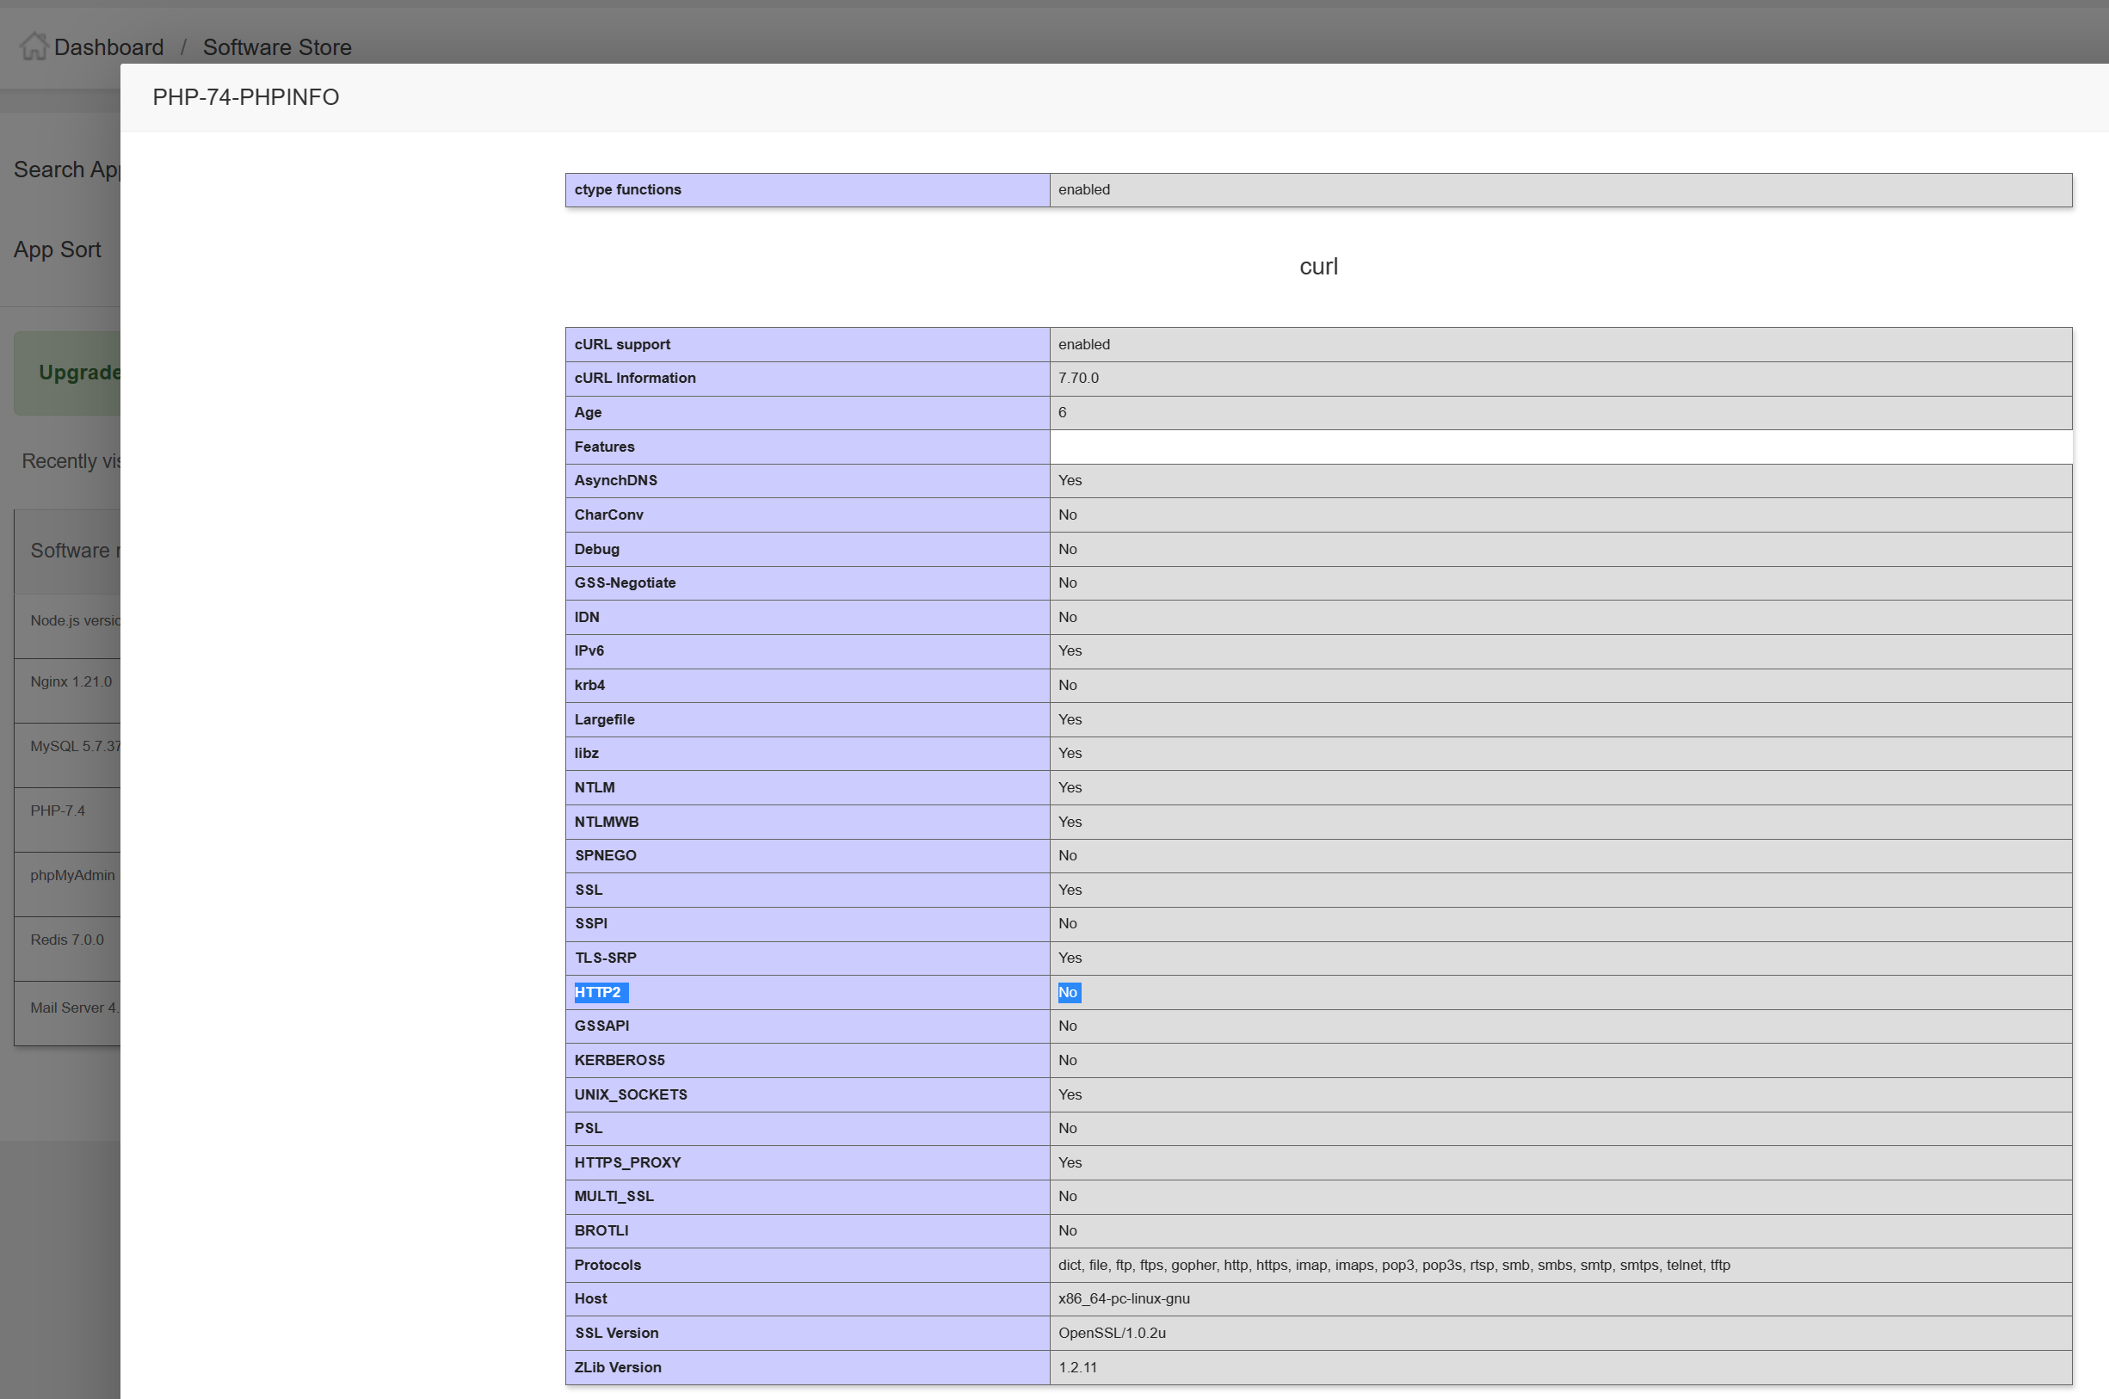Screen dimensions: 2109x1399
Task: Select PHP-7.4 in the software list
Action: point(57,810)
